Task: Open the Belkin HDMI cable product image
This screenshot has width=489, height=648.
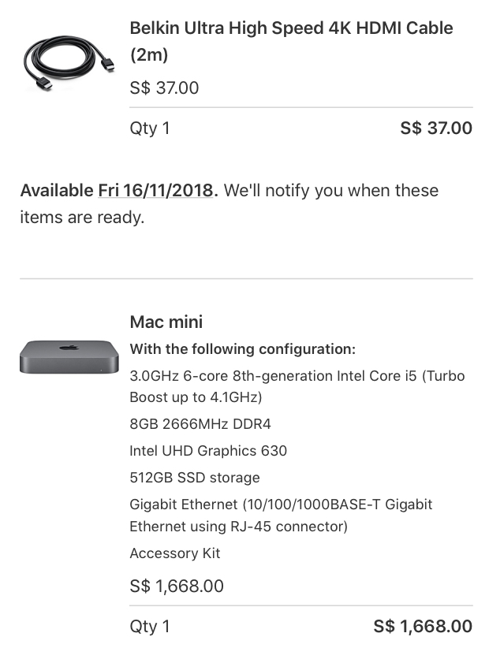Action: coord(69,64)
